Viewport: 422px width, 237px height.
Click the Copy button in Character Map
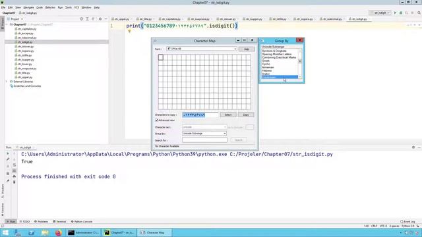246,115
